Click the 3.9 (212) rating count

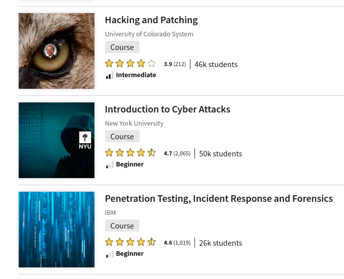coord(175,64)
